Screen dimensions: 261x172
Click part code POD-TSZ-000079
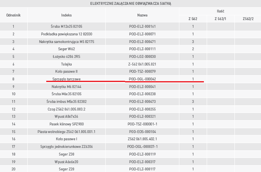coord(142,72)
